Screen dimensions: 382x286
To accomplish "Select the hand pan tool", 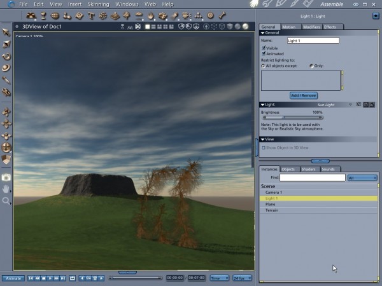I will point(6,189).
